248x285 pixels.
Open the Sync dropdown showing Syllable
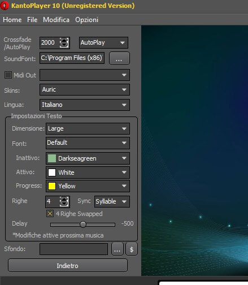(x=112, y=201)
